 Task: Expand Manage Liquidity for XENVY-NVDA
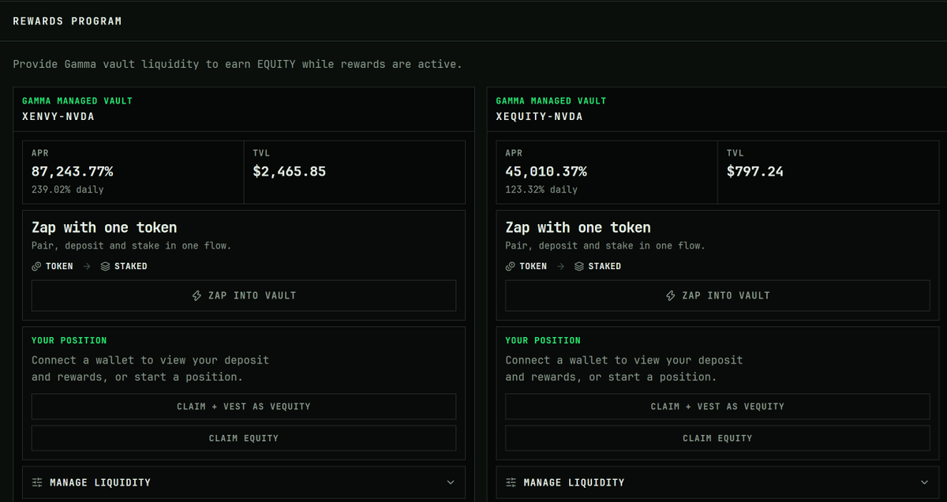coord(244,482)
